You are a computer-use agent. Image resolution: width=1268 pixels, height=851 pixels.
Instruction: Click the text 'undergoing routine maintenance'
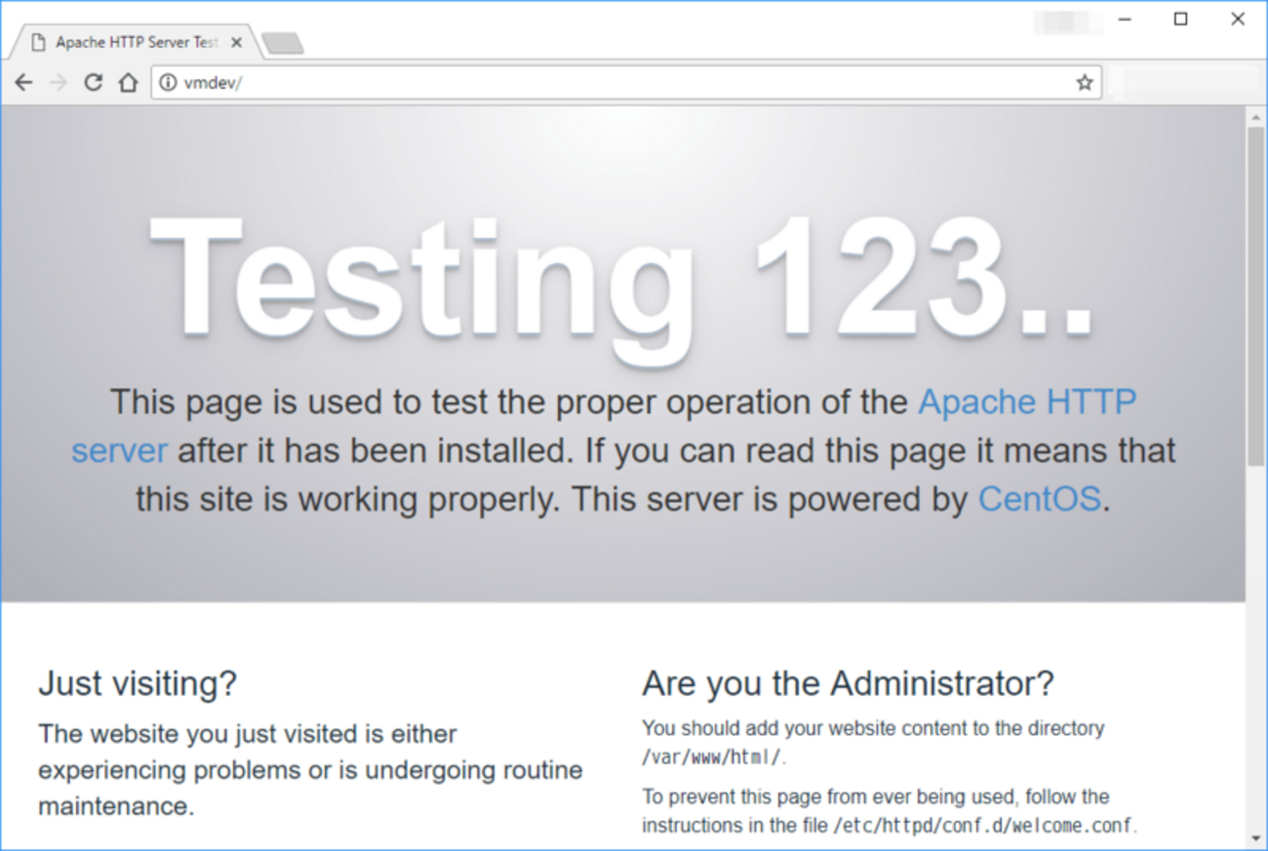pos(310,788)
